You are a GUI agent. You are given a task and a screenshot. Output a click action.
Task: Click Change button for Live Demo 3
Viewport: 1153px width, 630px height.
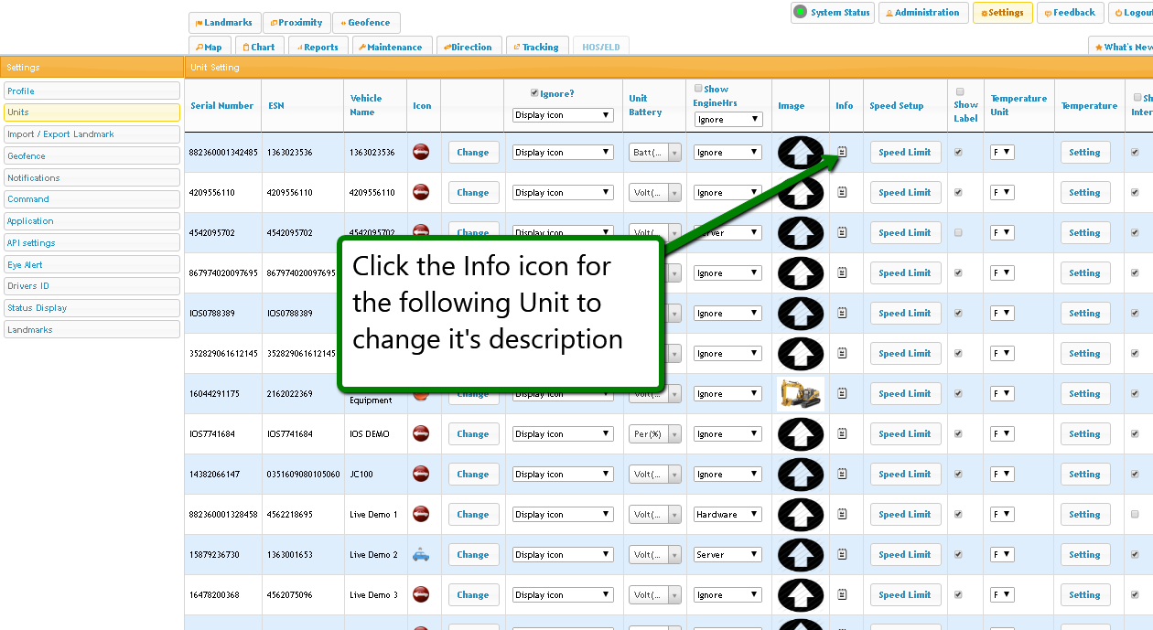(x=473, y=595)
